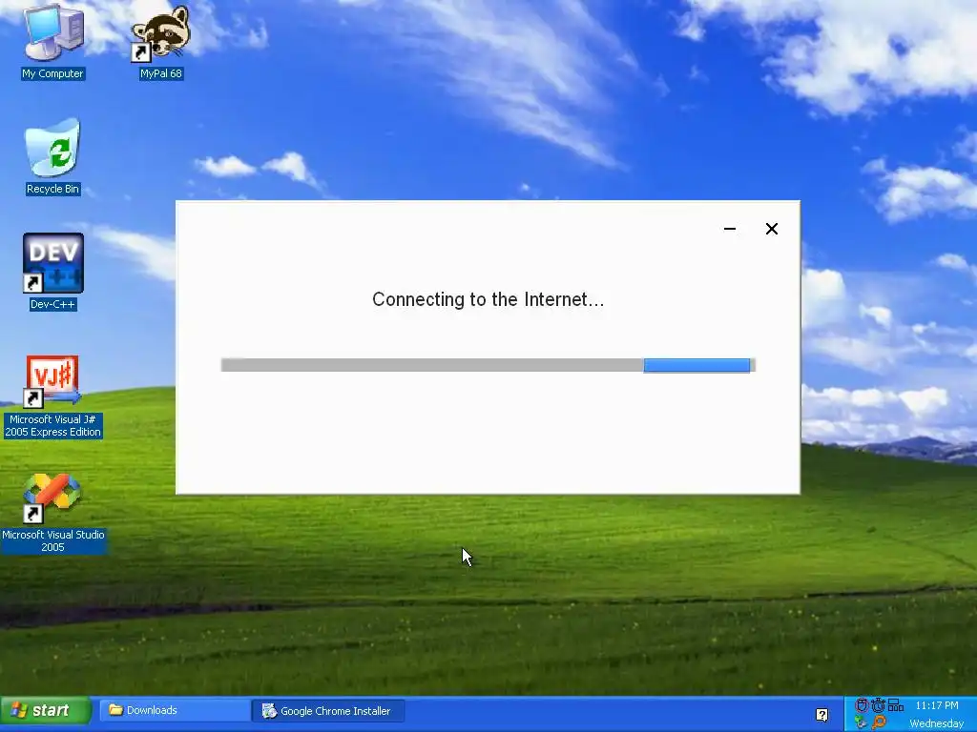Click the orange magnifier tray icon

point(879,722)
